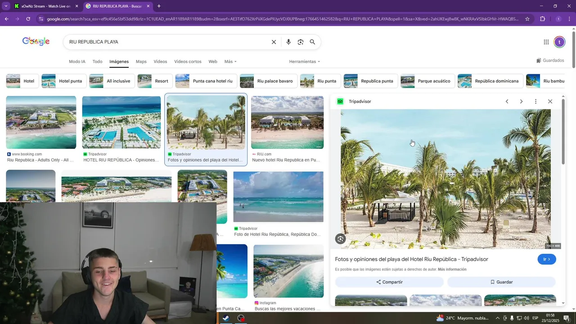
Task: Filter by the Hotel punta chip
Action: click(64, 81)
